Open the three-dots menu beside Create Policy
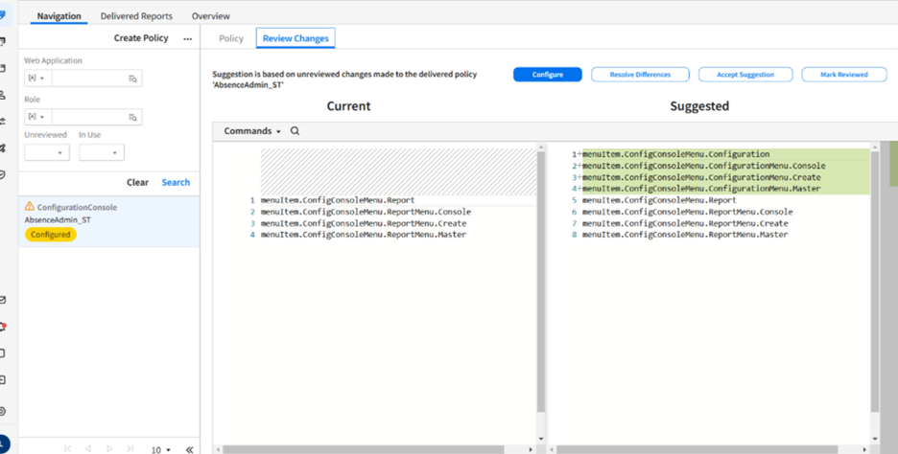The height and width of the screenshot is (454, 898). (187, 39)
